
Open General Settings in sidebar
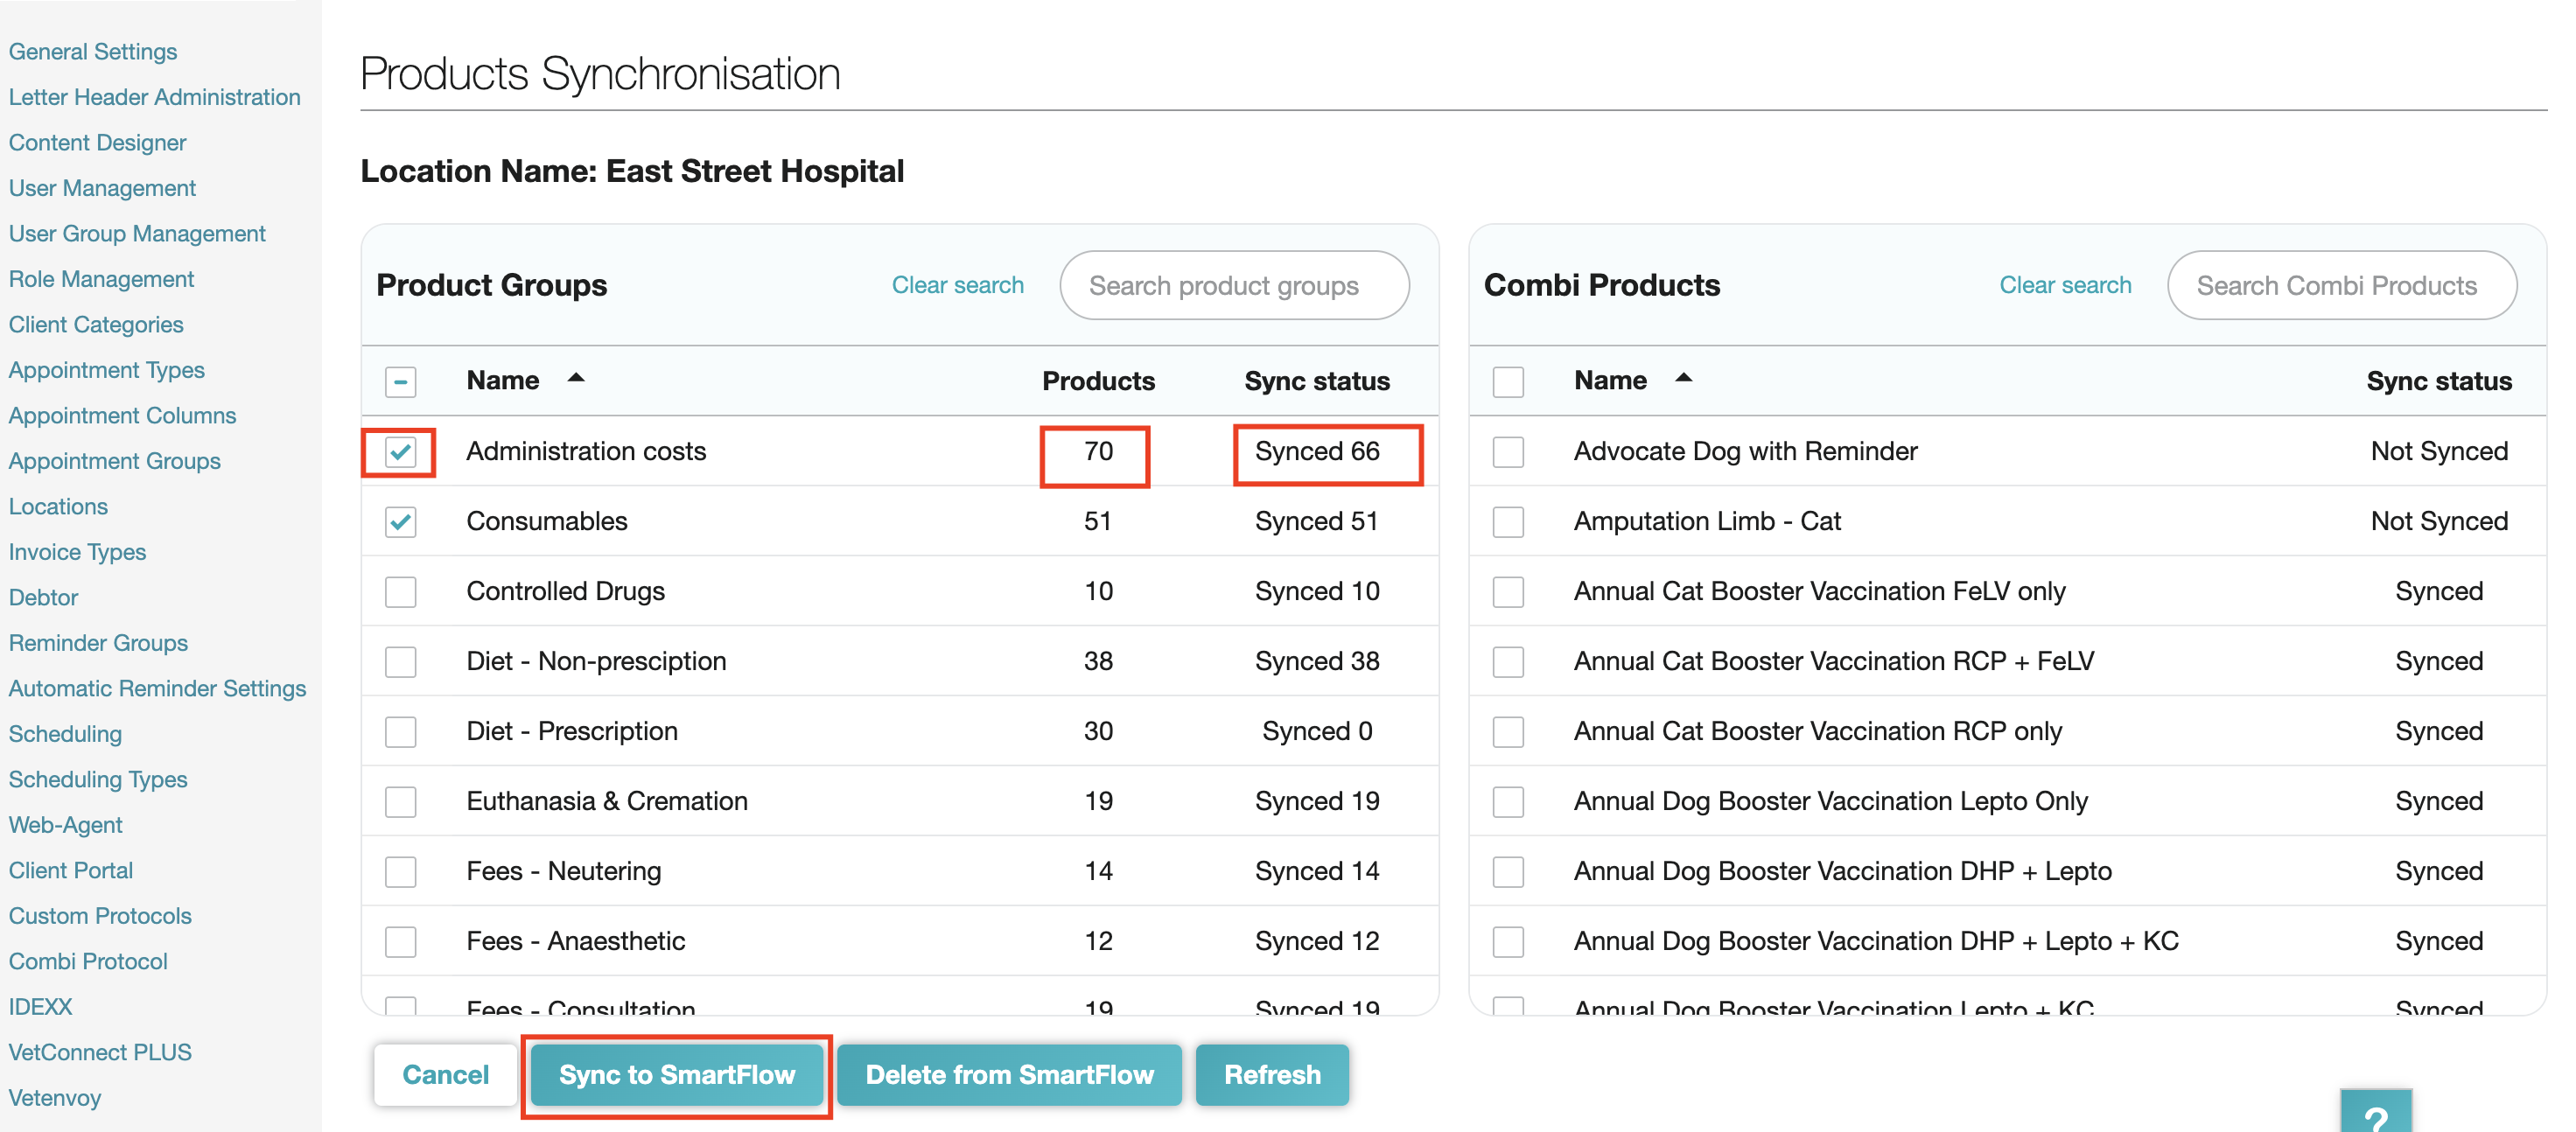pos(93,51)
